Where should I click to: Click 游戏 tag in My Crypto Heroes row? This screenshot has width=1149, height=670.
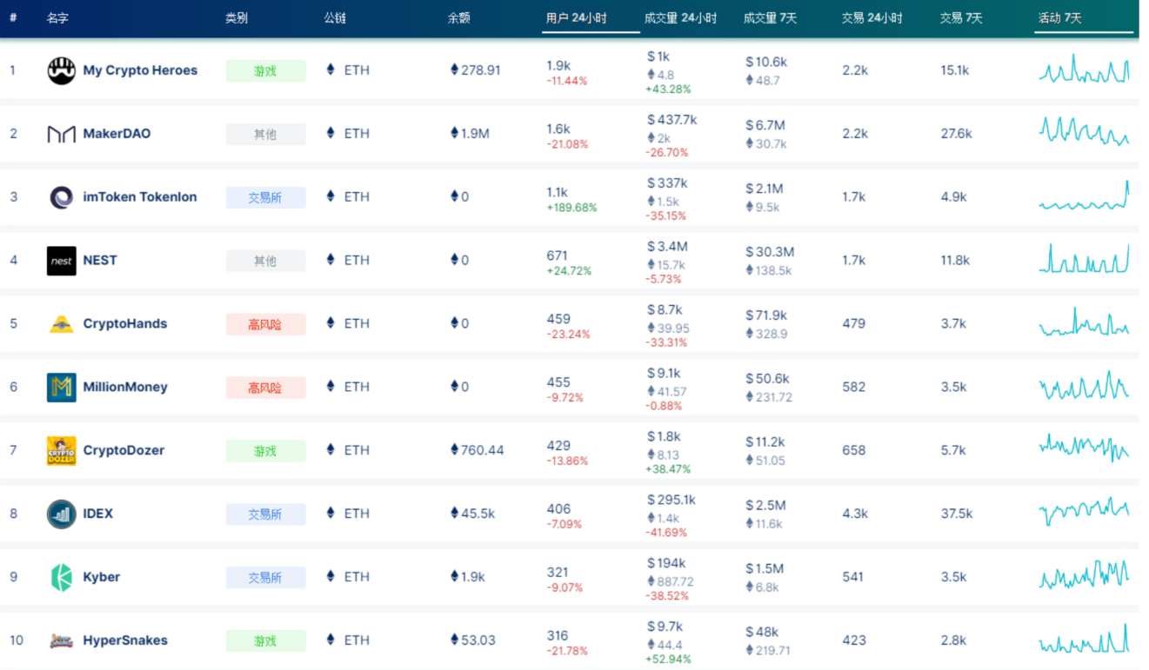point(265,71)
